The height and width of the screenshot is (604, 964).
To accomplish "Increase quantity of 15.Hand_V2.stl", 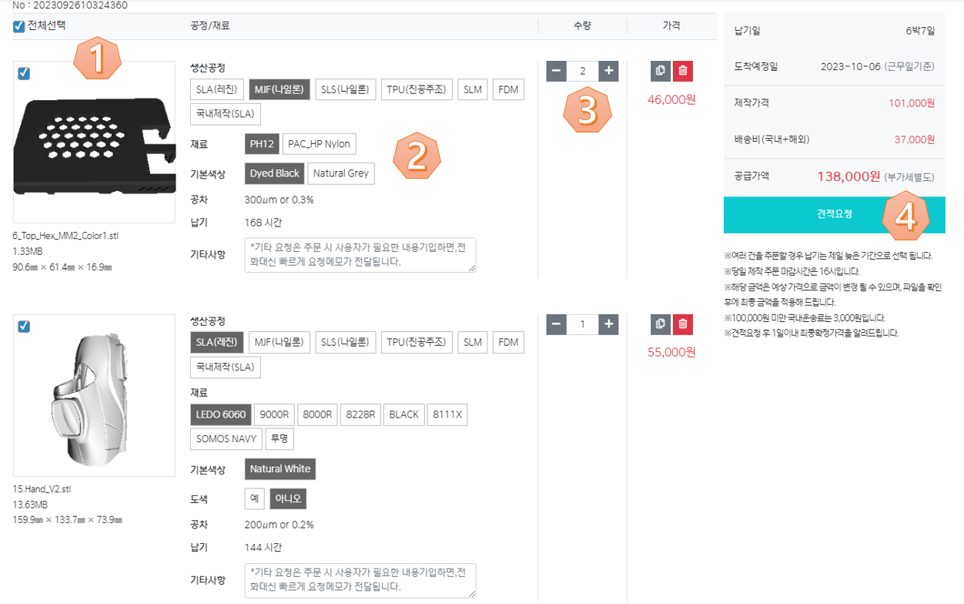I will pos(608,324).
